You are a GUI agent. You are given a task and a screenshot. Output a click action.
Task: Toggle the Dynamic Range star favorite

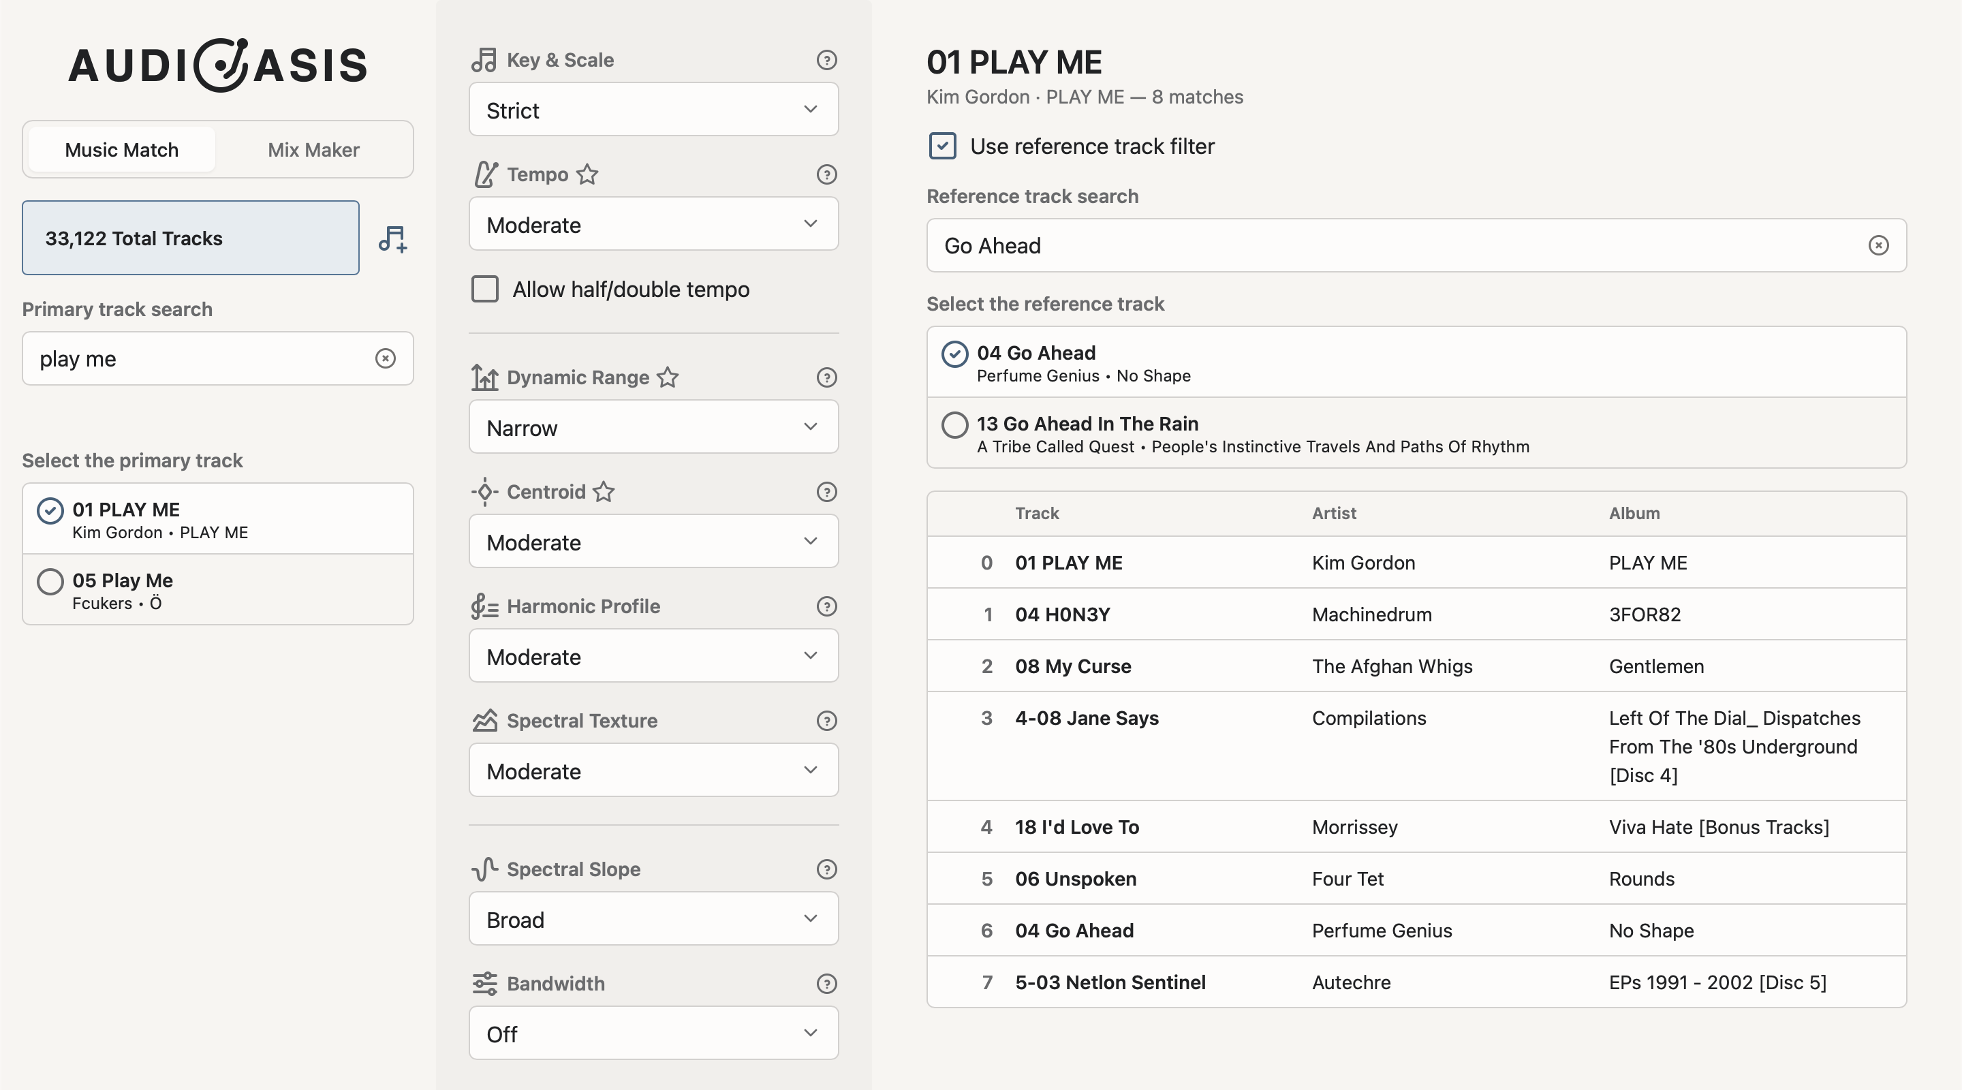[668, 377]
